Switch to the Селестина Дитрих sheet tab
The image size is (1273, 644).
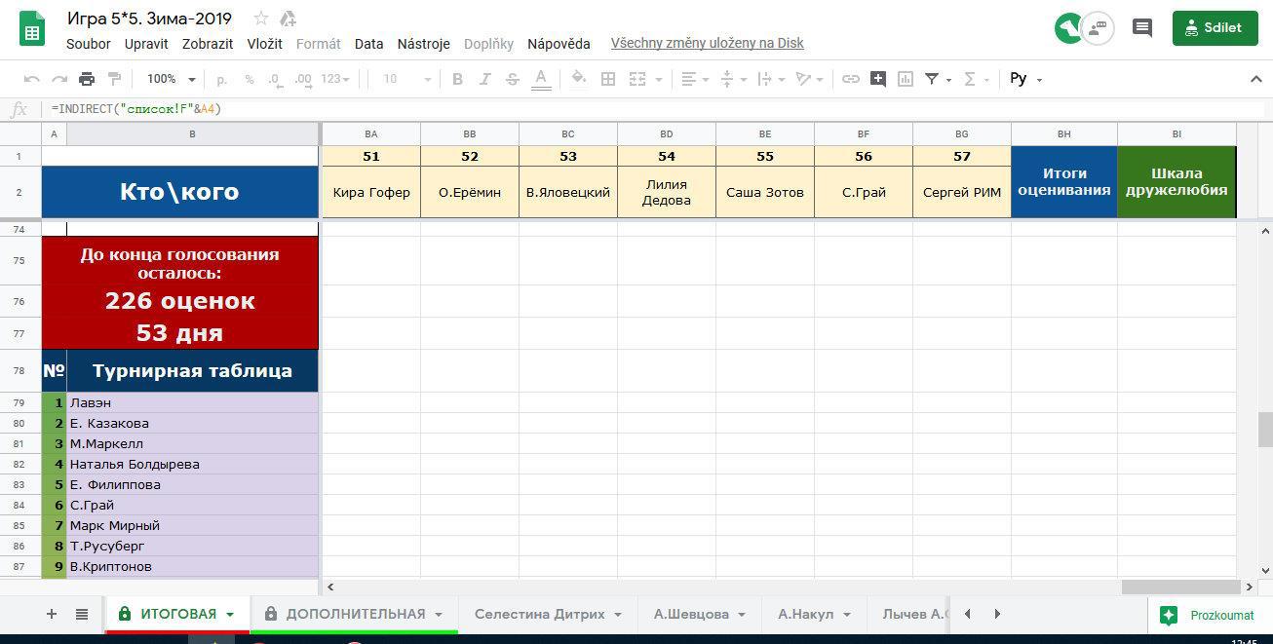(x=538, y=614)
